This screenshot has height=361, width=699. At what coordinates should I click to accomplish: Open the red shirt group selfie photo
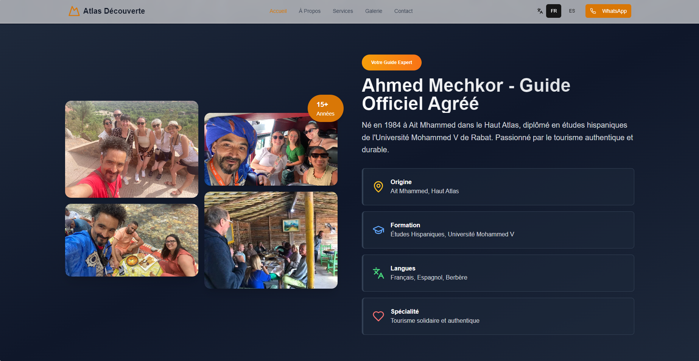[x=131, y=149]
